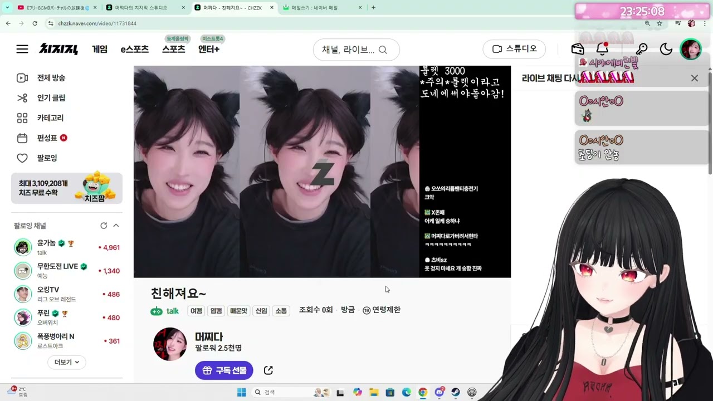The height and width of the screenshot is (401, 713).
Task: Toggle dark mode moon icon
Action: point(666,49)
